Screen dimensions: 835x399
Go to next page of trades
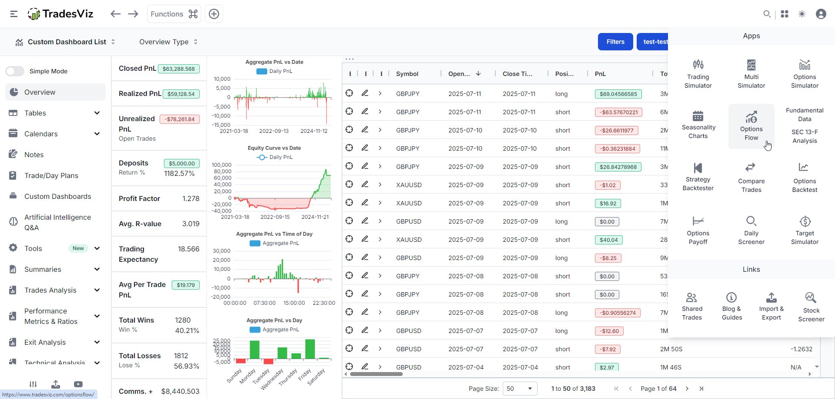point(687,389)
